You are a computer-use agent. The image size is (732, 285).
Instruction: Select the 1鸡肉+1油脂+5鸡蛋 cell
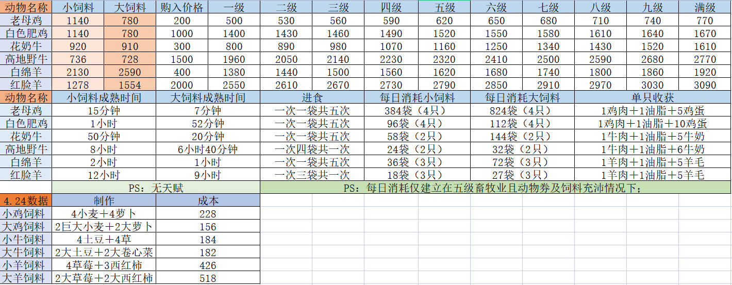653,110
